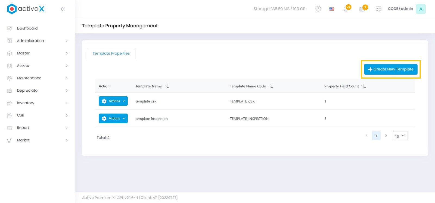Expand the Administration menu
This screenshot has height=203, width=435.
pyautogui.click(x=30, y=41)
